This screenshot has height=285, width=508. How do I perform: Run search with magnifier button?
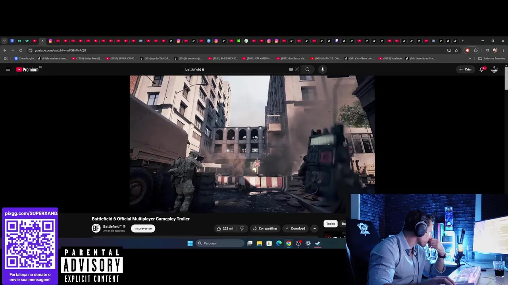point(308,69)
